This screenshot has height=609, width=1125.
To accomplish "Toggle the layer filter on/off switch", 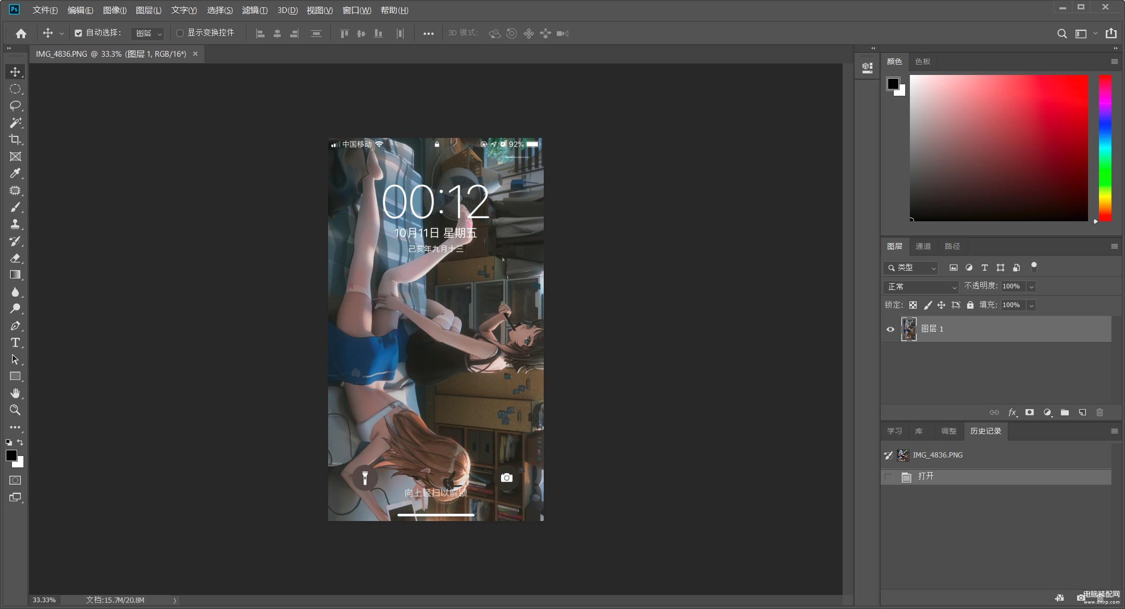I will point(1034,267).
